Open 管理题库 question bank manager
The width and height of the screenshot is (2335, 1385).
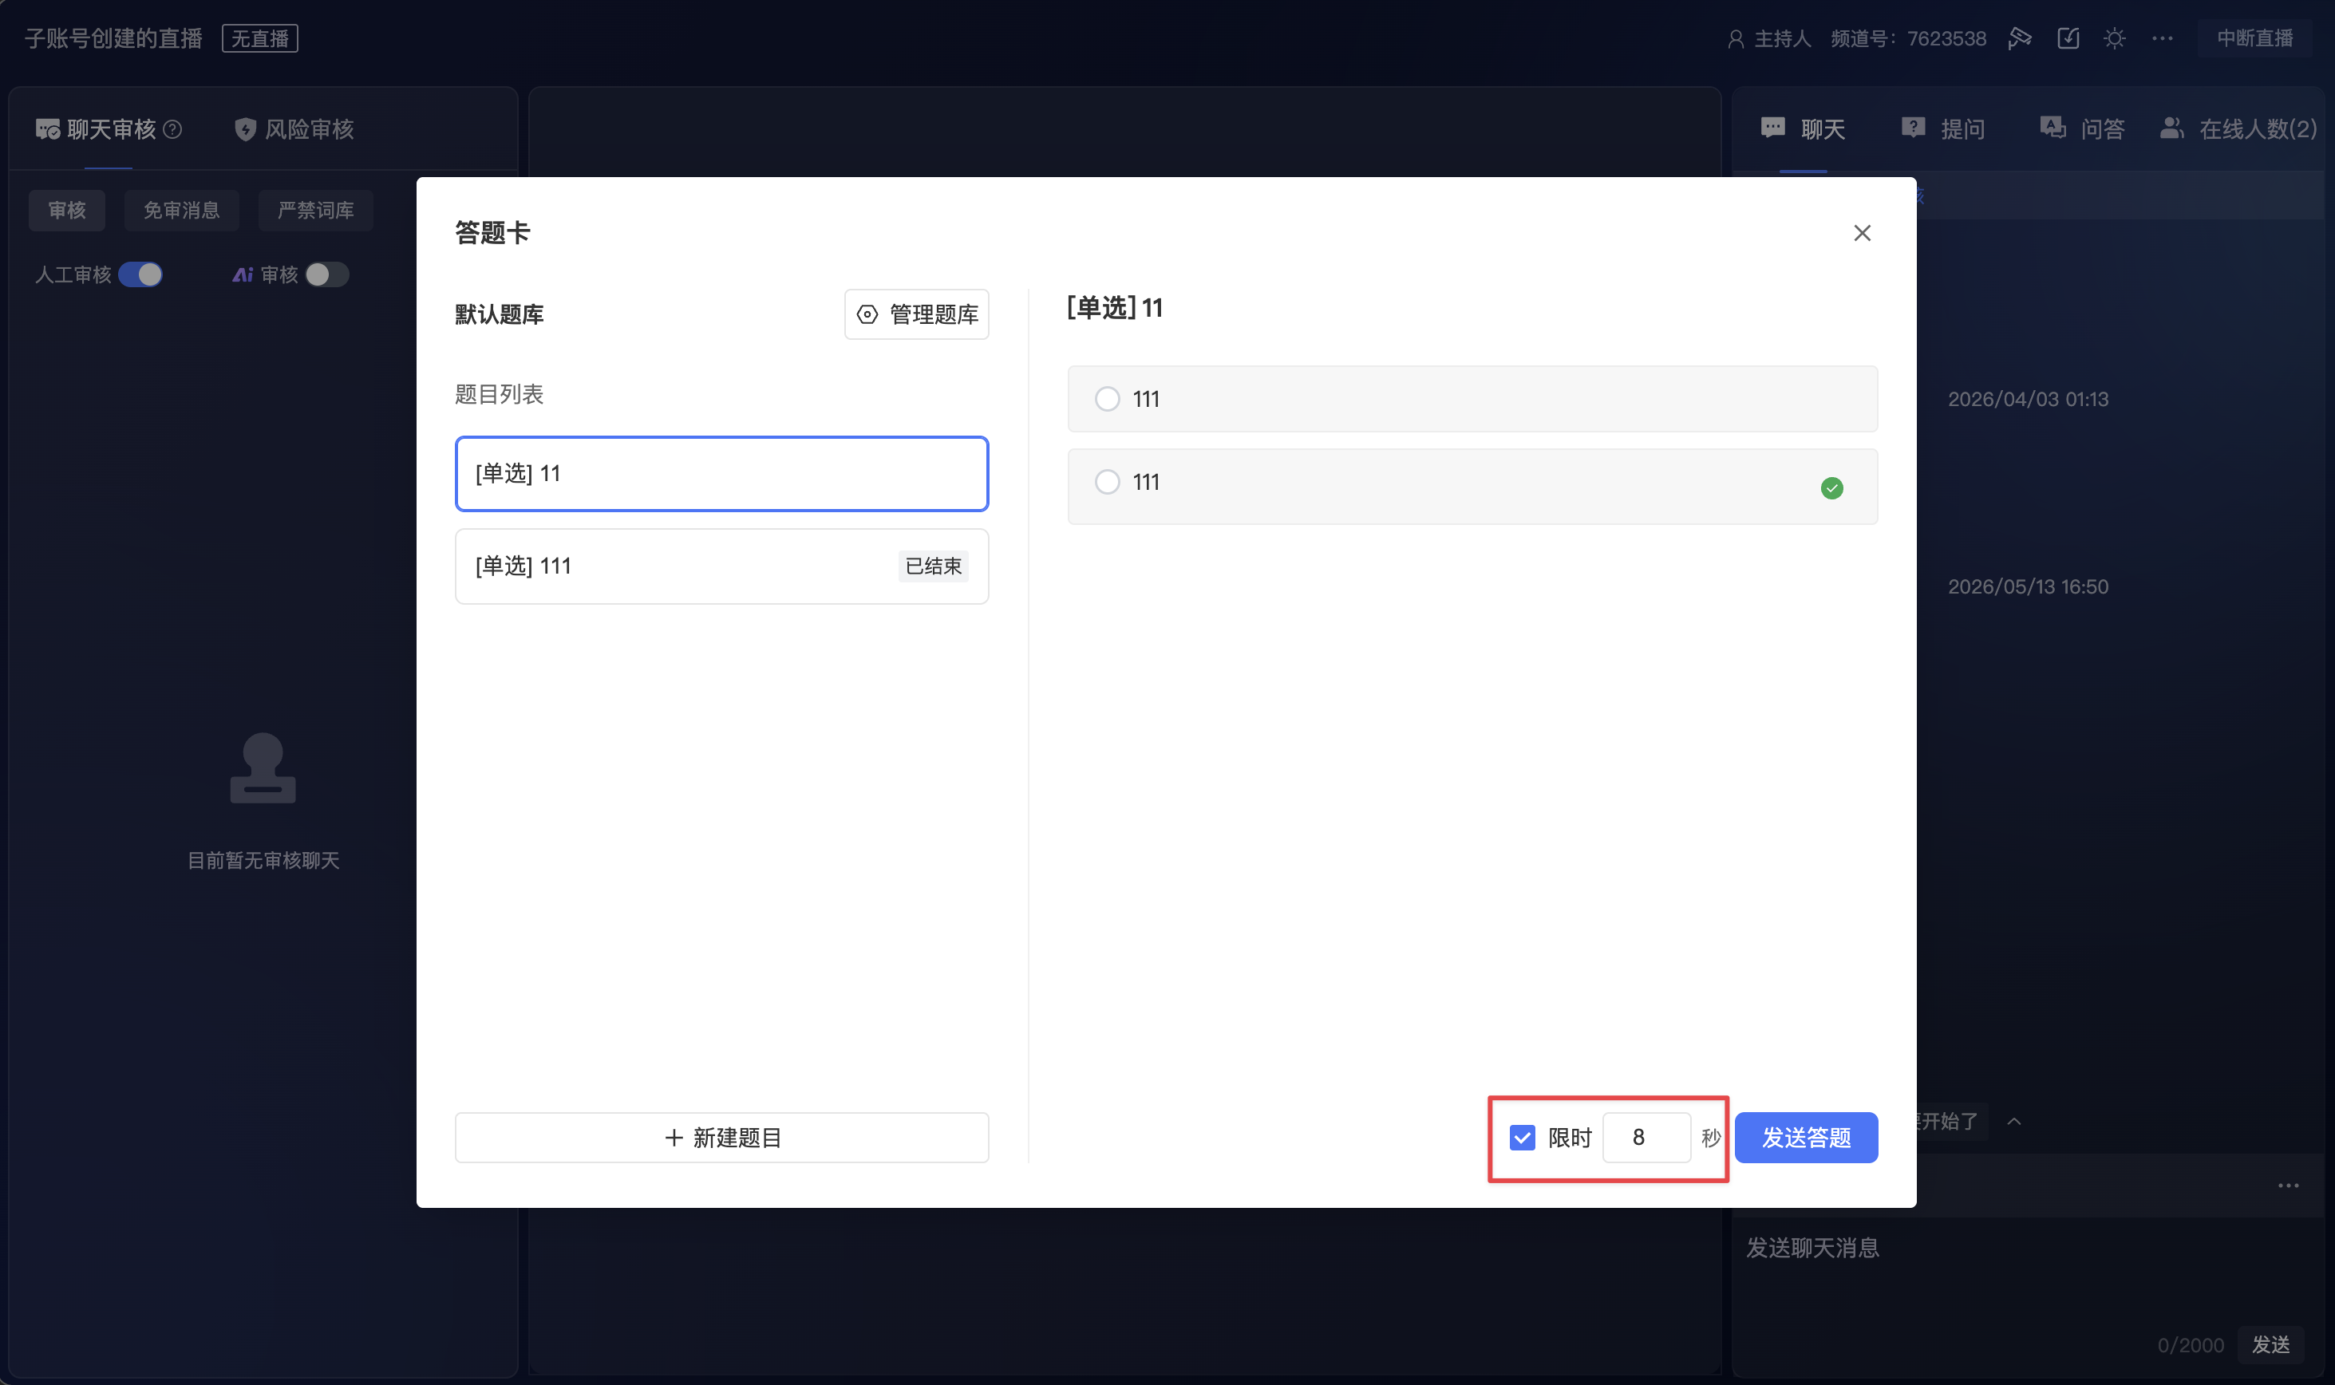[x=916, y=314]
